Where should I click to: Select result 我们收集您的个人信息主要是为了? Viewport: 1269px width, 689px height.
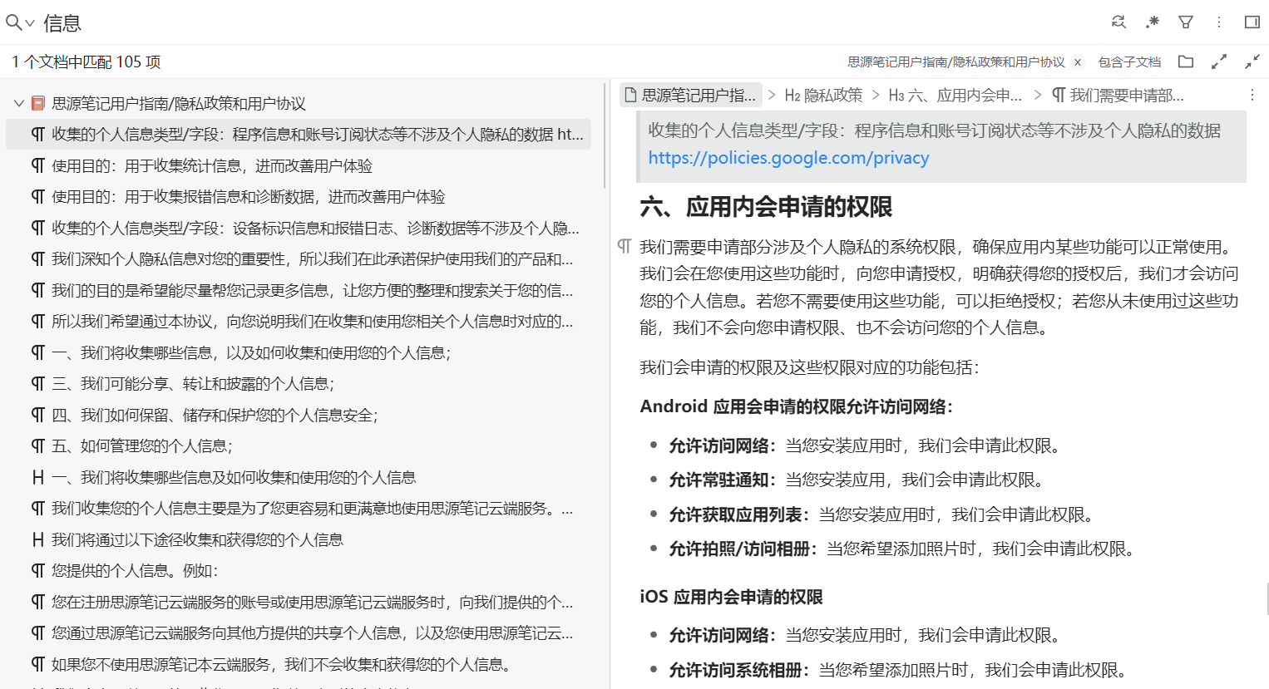[299, 509]
